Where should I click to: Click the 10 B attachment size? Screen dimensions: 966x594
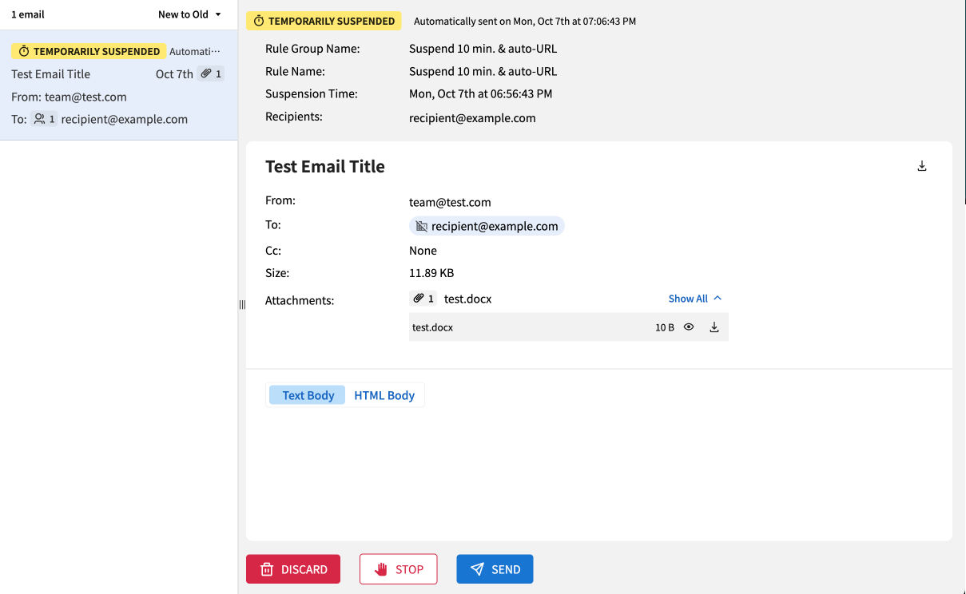665,327
